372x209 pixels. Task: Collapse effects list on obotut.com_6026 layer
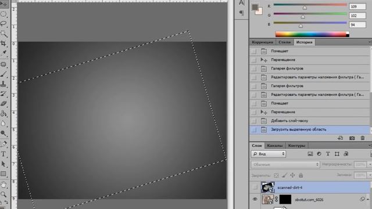(x=368, y=200)
